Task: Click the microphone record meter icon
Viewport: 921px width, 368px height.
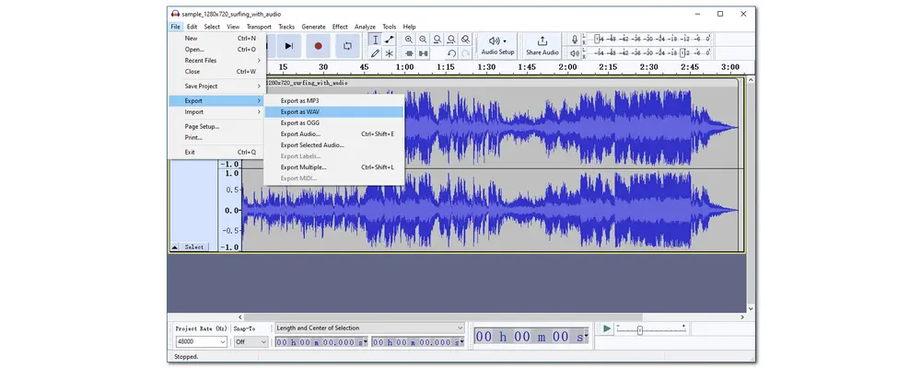Action: click(x=575, y=40)
